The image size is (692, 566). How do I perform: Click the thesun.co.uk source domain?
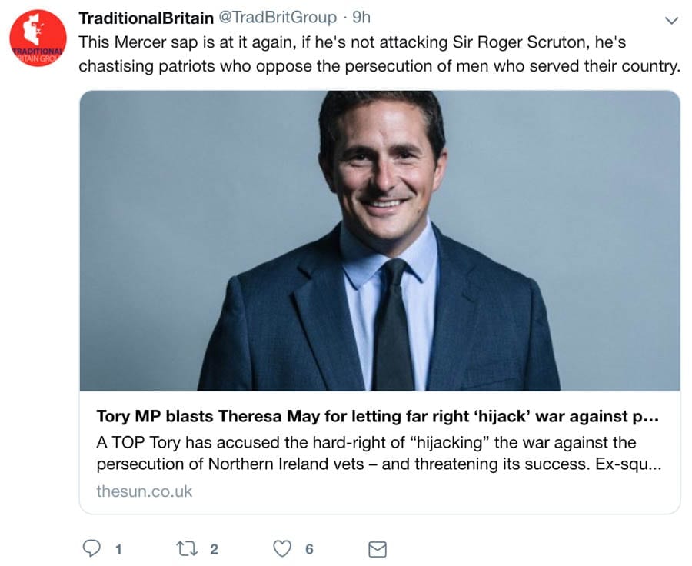(x=144, y=491)
